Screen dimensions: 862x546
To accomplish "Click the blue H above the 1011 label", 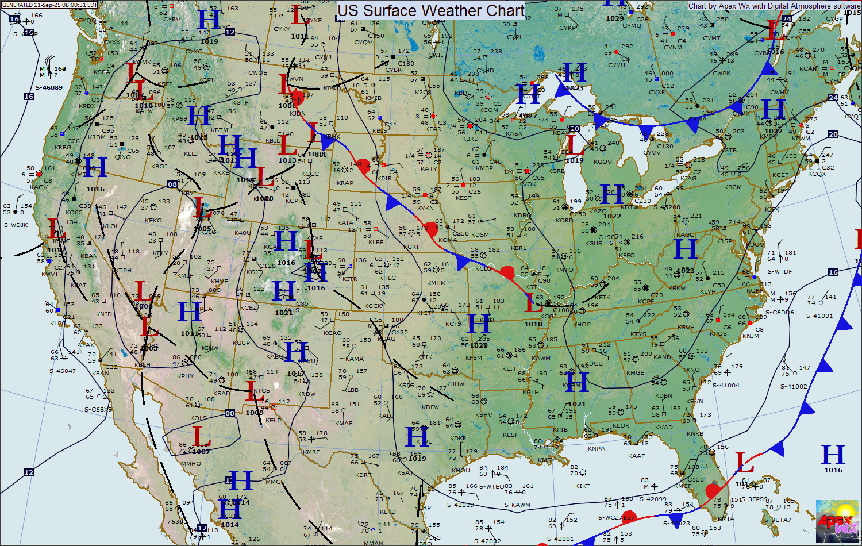I will point(190,312).
